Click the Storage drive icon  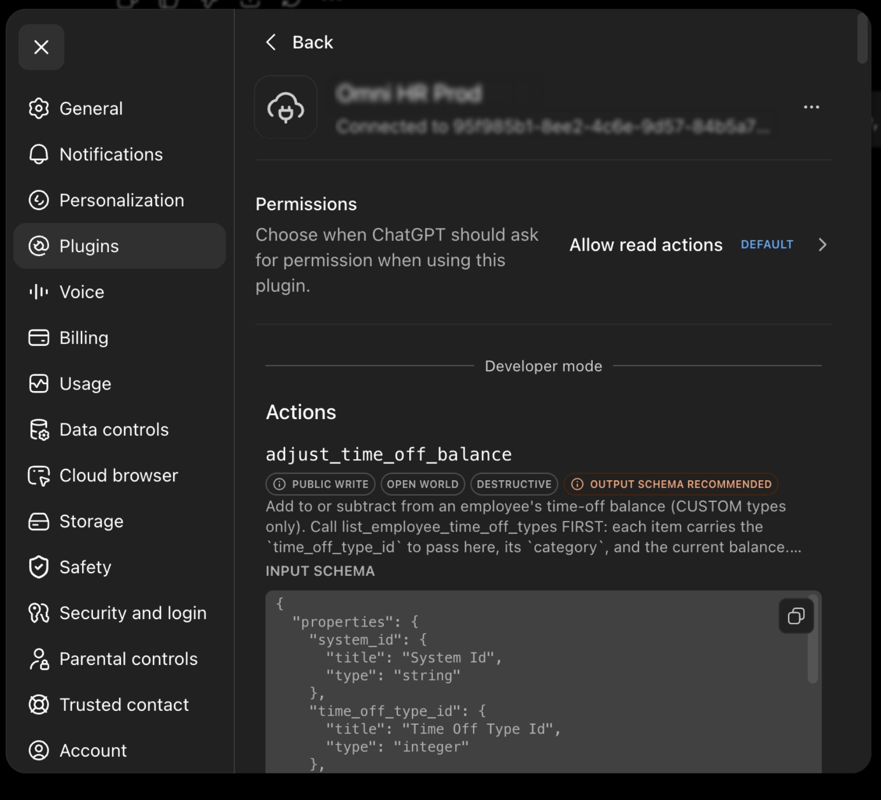tap(39, 522)
